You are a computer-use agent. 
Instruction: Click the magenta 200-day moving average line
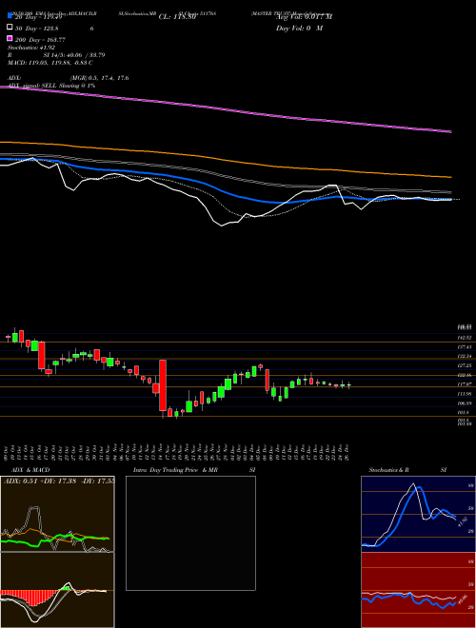pyautogui.click(x=225, y=108)
